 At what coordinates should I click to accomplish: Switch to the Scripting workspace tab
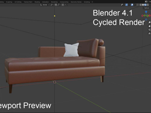[87, 2]
